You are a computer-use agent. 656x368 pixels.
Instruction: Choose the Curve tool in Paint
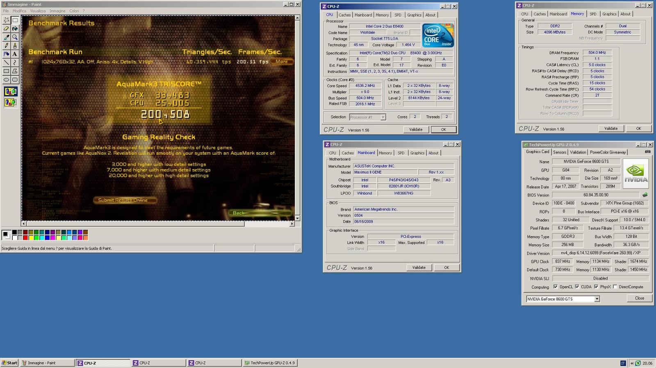click(15, 63)
